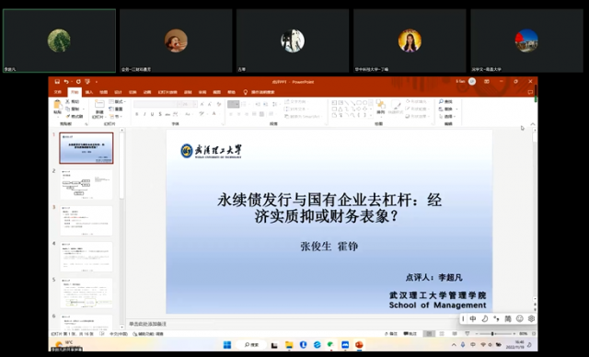Toggle Underline formatting button

(x=152, y=114)
